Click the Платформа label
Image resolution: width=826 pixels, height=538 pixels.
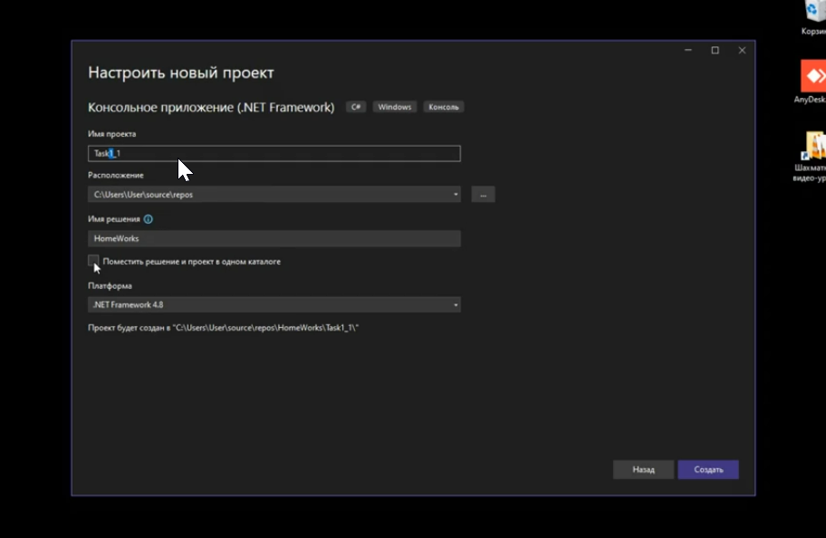pos(110,285)
